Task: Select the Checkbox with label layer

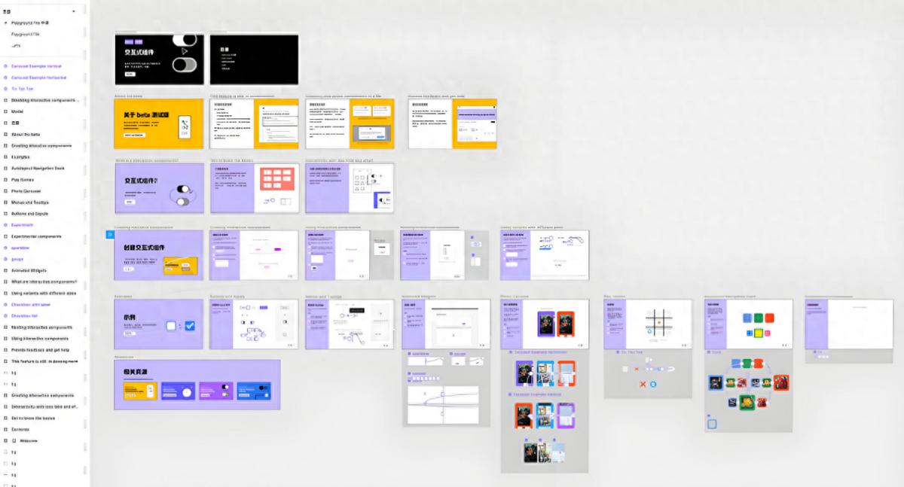Action: [x=31, y=305]
